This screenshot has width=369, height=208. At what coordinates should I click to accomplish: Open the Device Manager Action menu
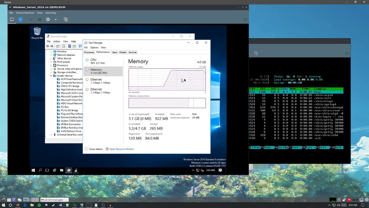(x=57, y=41)
